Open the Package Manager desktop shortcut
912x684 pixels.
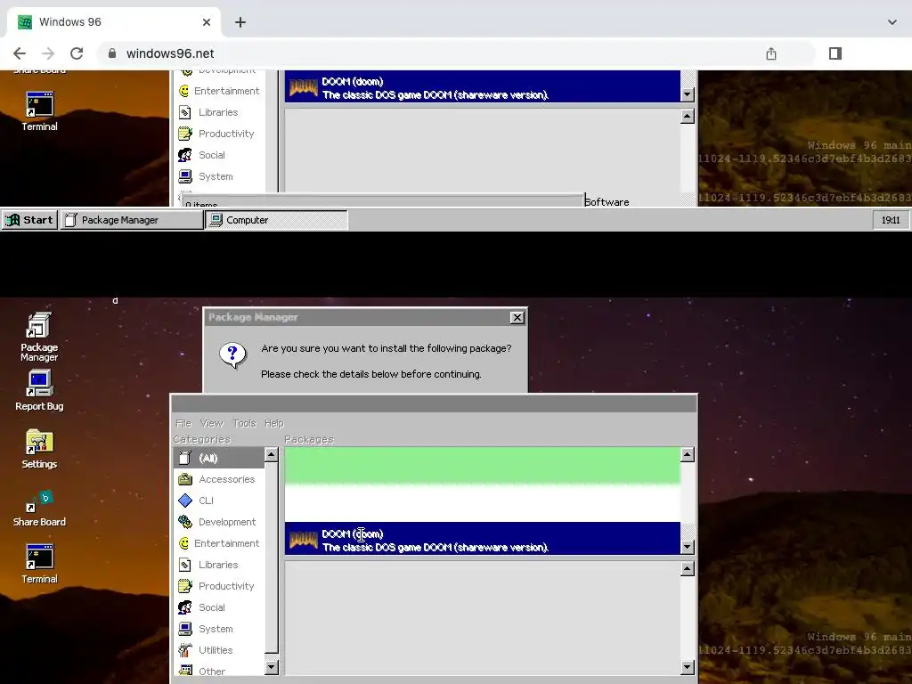[x=39, y=336]
